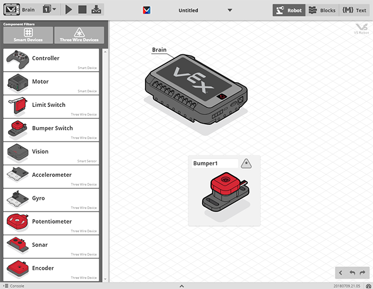Click the component list scroll down arrow
Viewport: 373px width, 289px height.
105,279
